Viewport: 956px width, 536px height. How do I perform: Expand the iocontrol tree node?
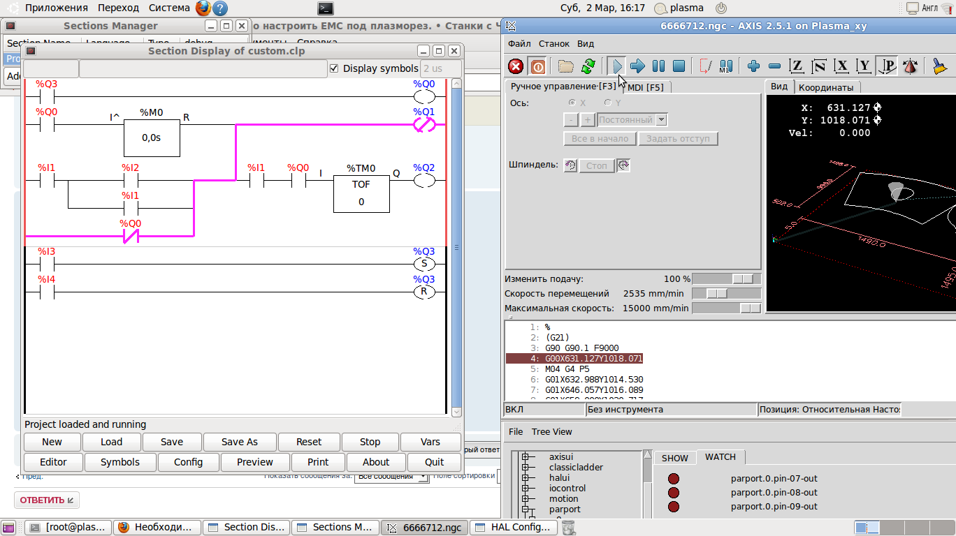[526, 489]
